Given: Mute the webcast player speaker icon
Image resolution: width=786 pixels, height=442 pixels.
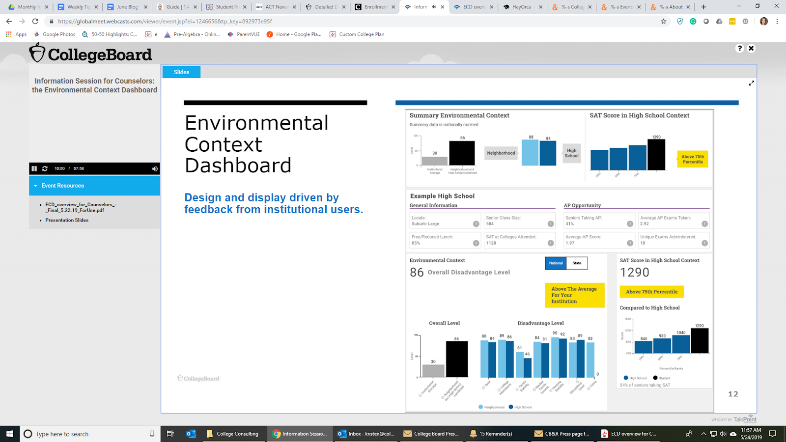Looking at the screenshot, I should pyautogui.click(x=155, y=168).
